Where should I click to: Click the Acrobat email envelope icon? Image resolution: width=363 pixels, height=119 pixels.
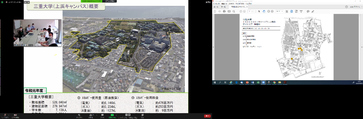(x=229, y=11)
